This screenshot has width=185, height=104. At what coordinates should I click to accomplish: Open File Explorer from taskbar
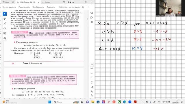[93, 102]
